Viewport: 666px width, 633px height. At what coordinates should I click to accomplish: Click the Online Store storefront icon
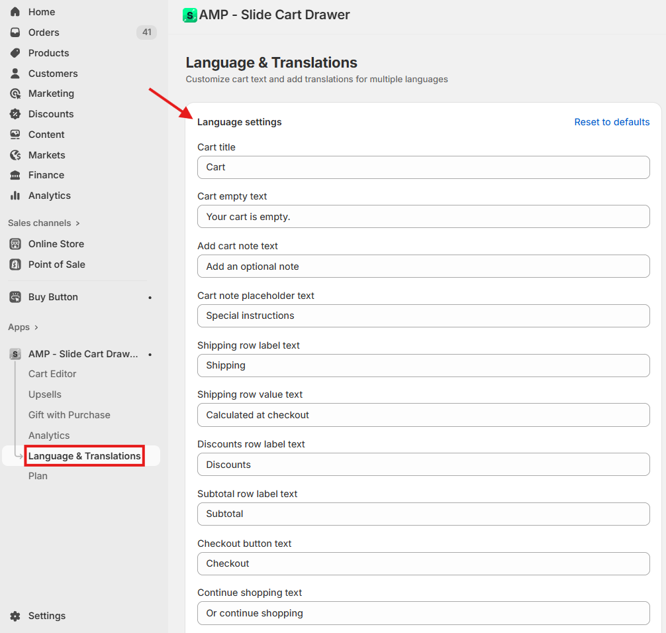point(15,244)
